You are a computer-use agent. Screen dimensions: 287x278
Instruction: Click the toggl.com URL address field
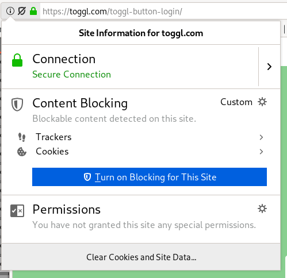click(163, 11)
